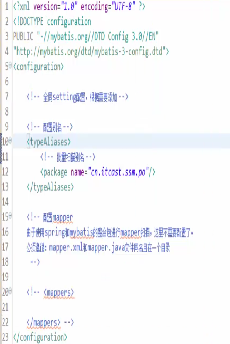
Task: Click the commented </mappers> closing tag
Action: (44, 323)
